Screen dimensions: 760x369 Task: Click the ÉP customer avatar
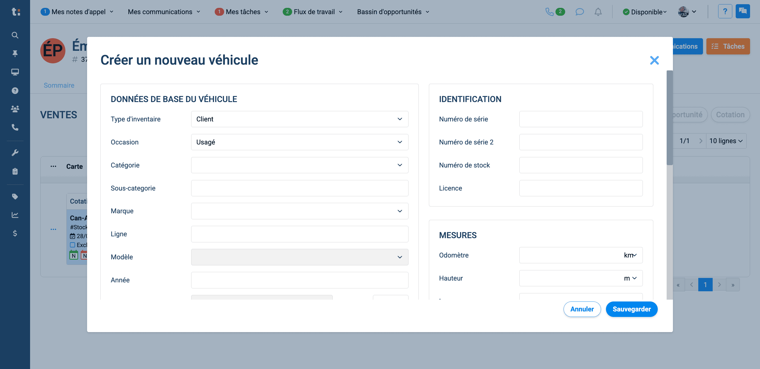coord(53,51)
